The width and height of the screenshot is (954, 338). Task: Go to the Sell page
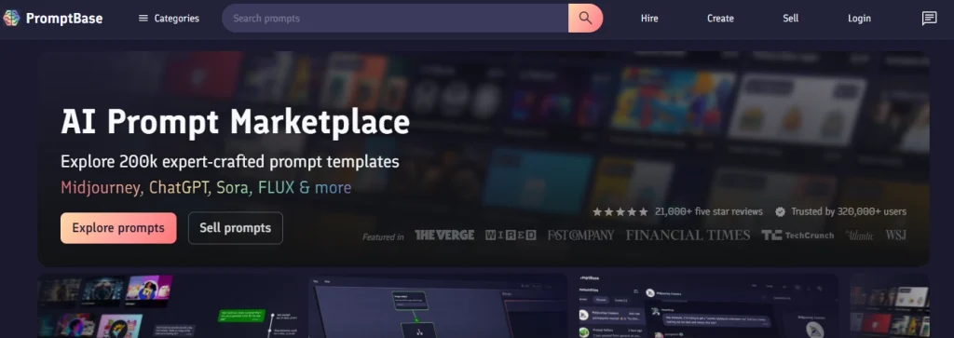[x=790, y=19]
